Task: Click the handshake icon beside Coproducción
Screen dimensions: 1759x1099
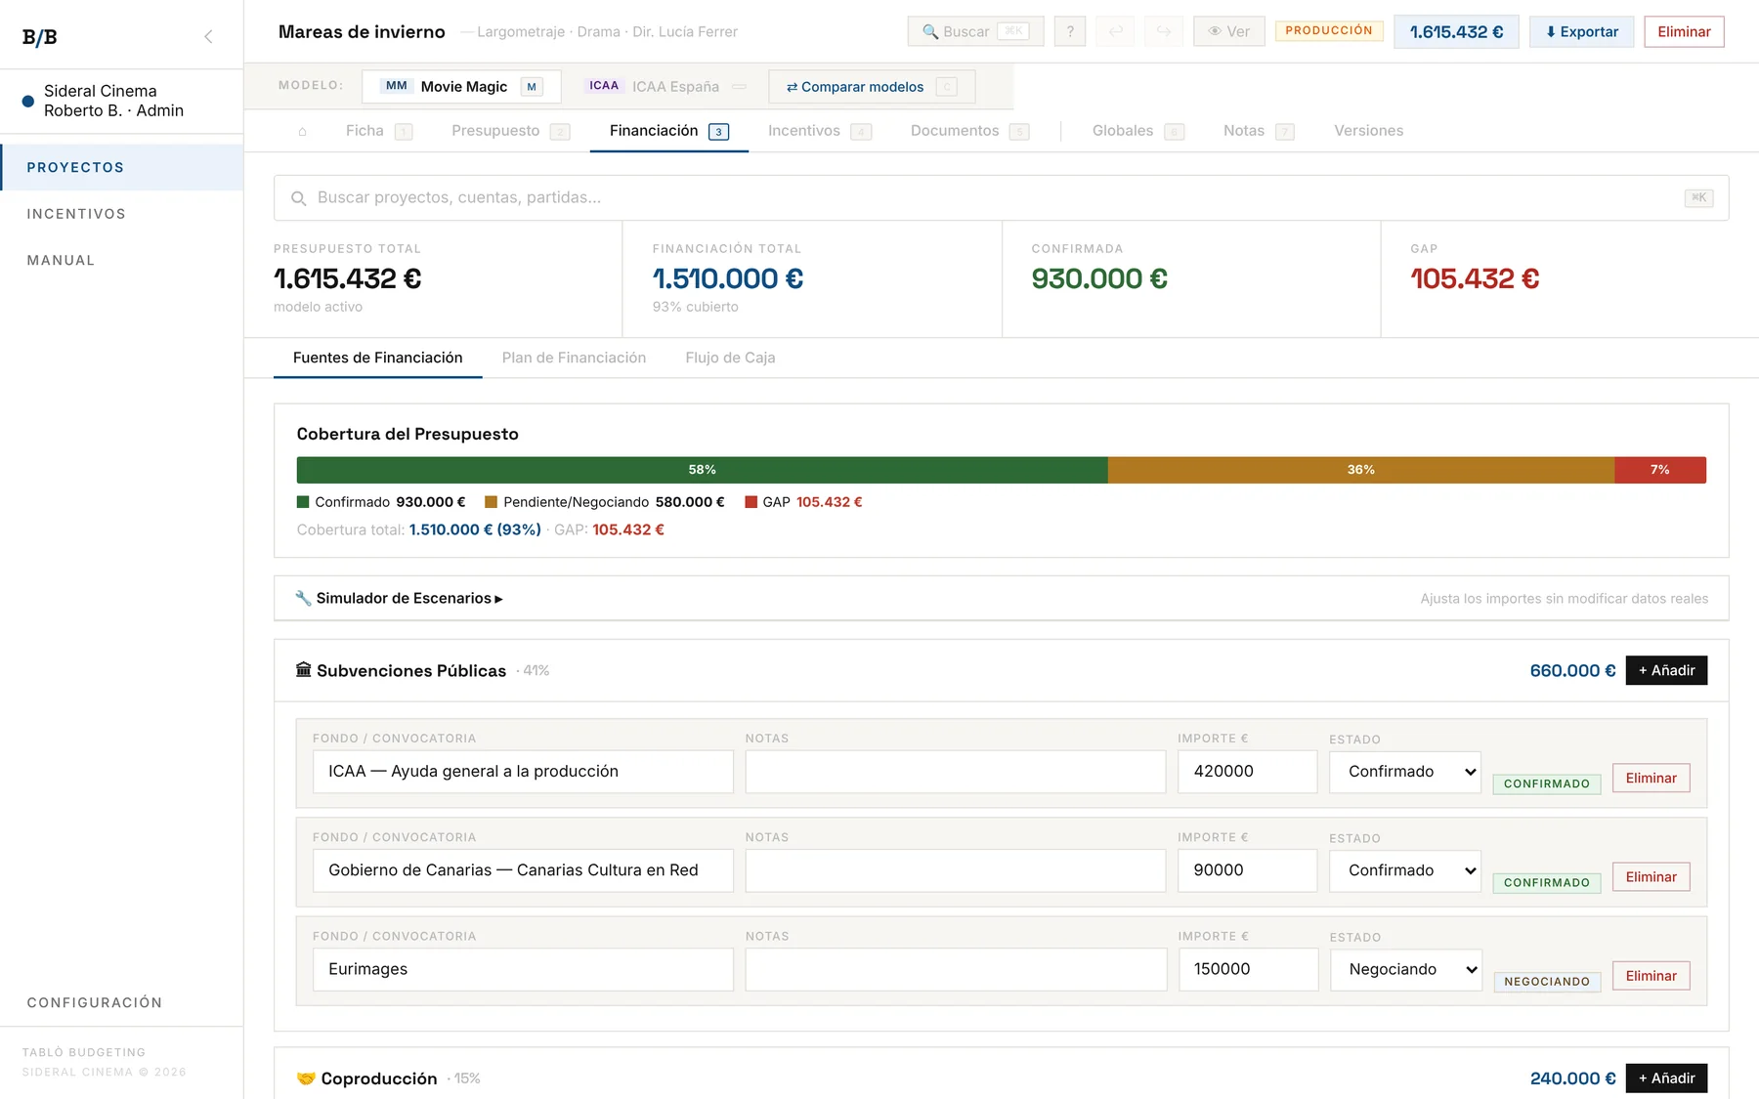Action: point(306,1078)
